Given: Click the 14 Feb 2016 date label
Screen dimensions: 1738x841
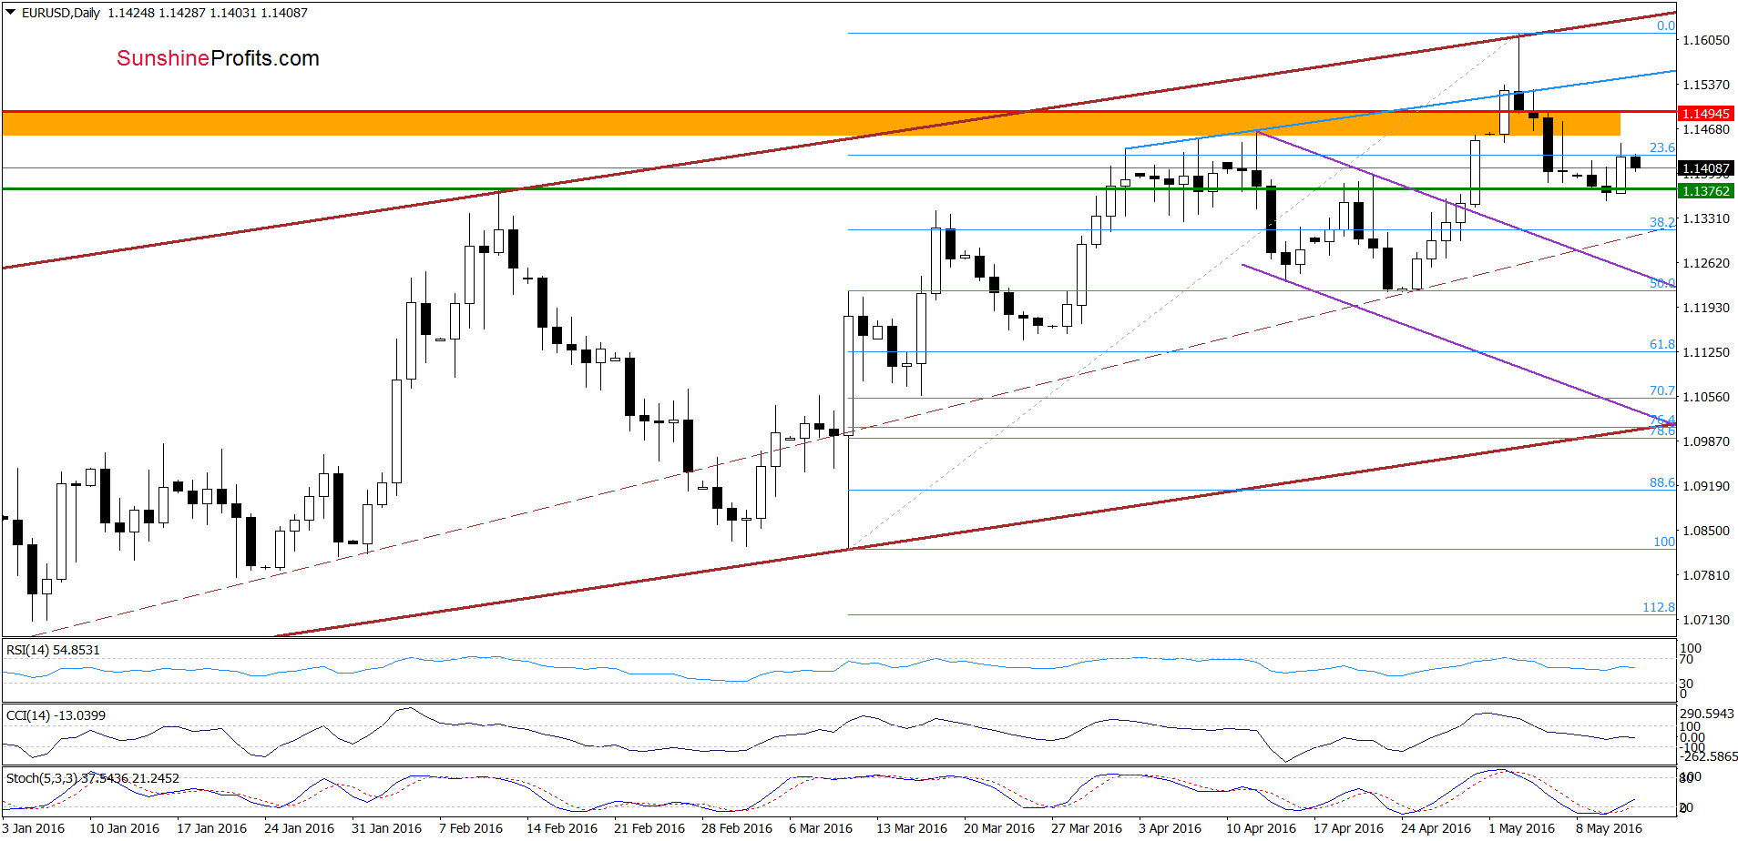Looking at the screenshot, I should 562,828.
